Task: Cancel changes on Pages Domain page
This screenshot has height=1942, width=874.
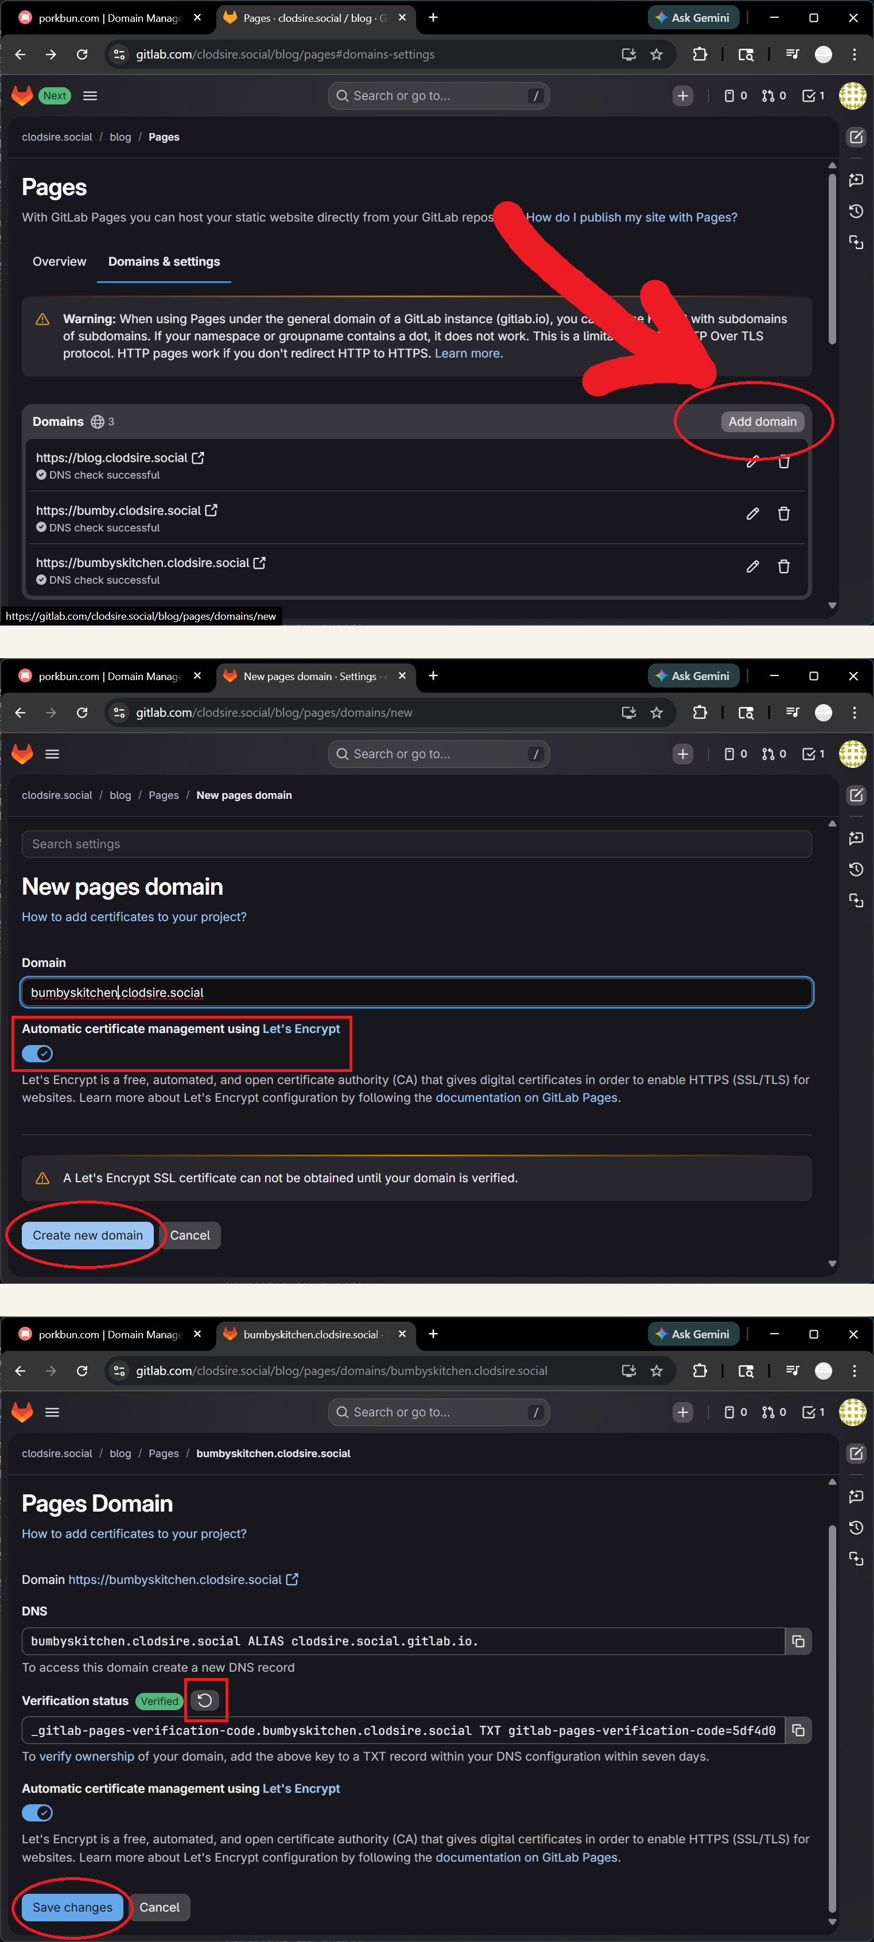Action: point(160,1908)
